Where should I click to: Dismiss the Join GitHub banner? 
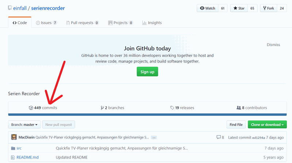pyautogui.click(x=273, y=45)
